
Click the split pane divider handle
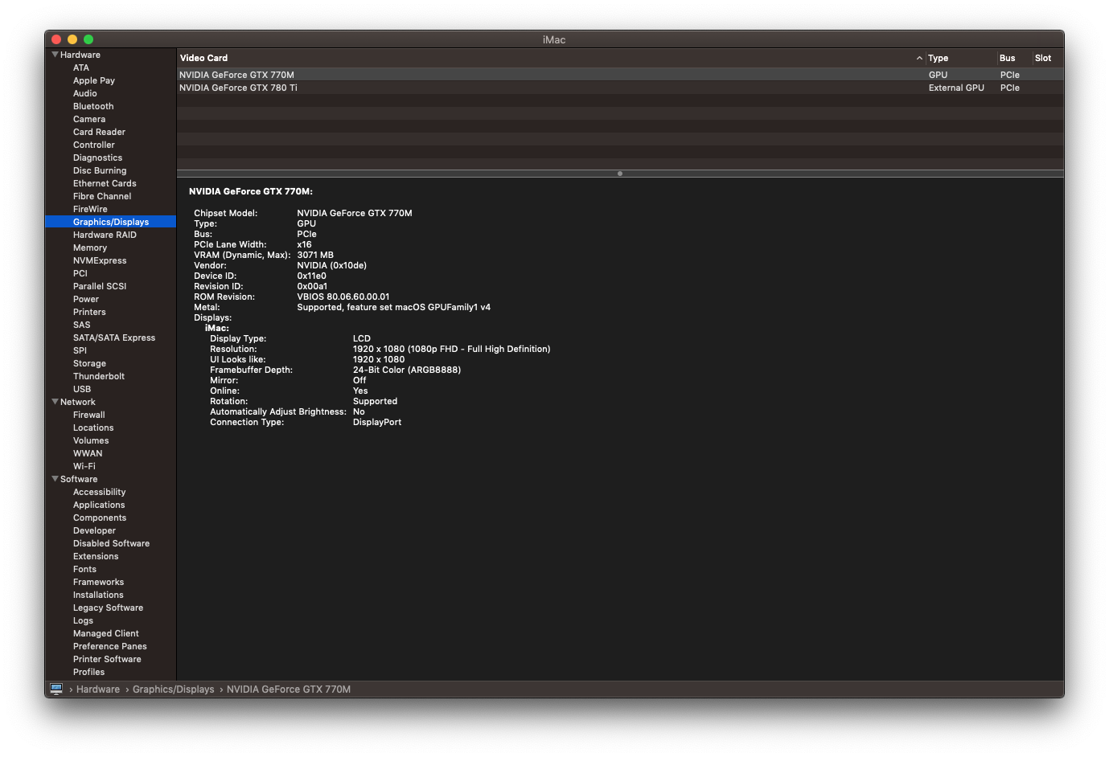pyautogui.click(x=620, y=174)
